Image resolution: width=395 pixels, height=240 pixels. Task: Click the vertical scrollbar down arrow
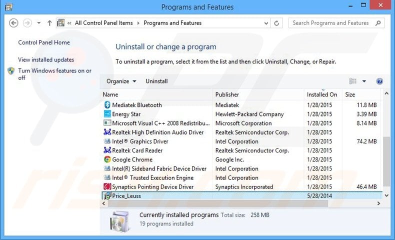(x=386, y=195)
